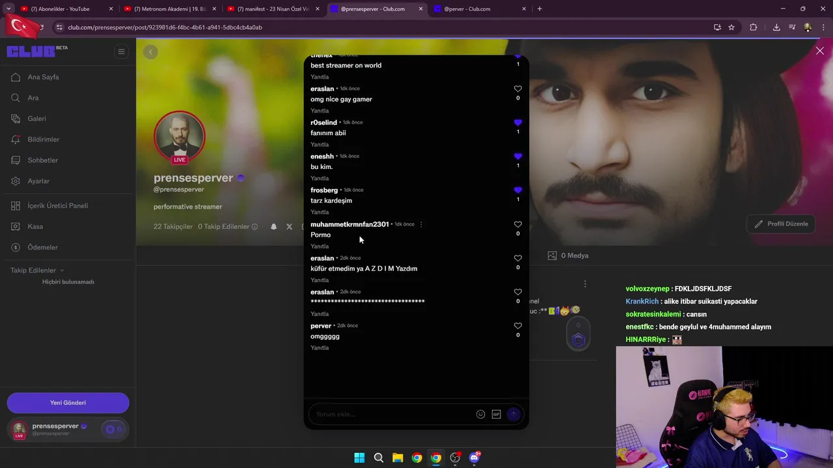This screenshot has width=833, height=468.
Task: Switch to Metronom Akademi tab
Action: pyautogui.click(x=170, y=9)
